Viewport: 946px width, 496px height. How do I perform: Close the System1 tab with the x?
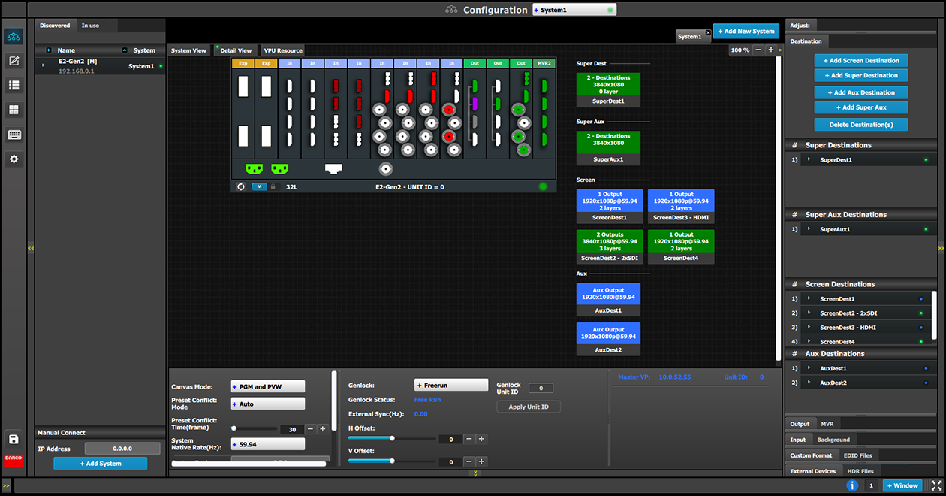tap(707, 32)
